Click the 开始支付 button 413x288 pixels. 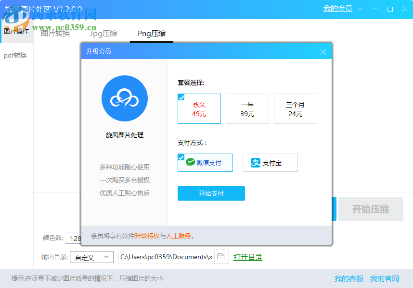point(211,193)
